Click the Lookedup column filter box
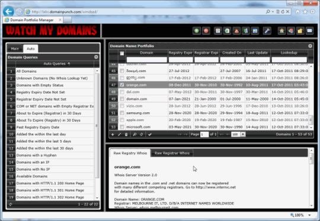320x221 pixels. (x=289, y=60)
